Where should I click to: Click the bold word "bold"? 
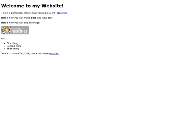(33, 18)
